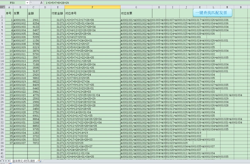Select column A header
The width and height of the screenshot is (250, 164).
9,7
